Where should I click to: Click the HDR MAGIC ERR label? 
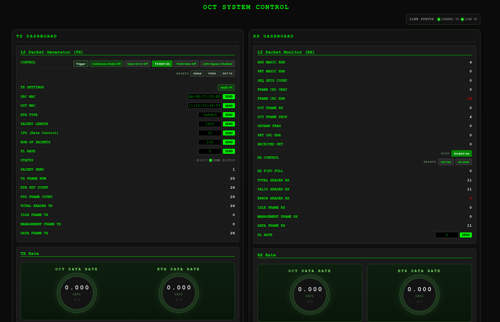coord(271,62)
